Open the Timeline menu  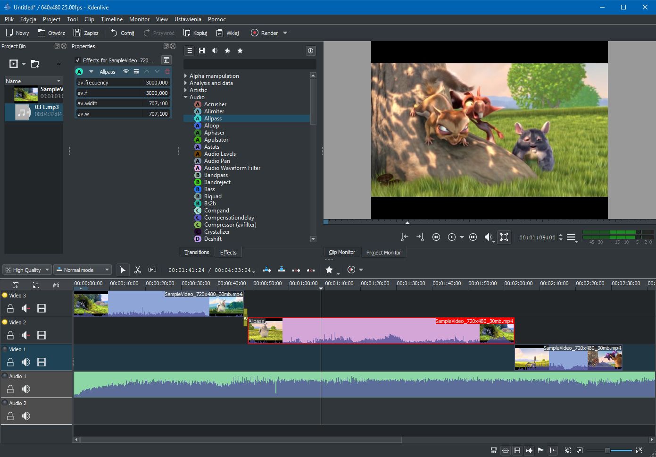pos(111,19)
